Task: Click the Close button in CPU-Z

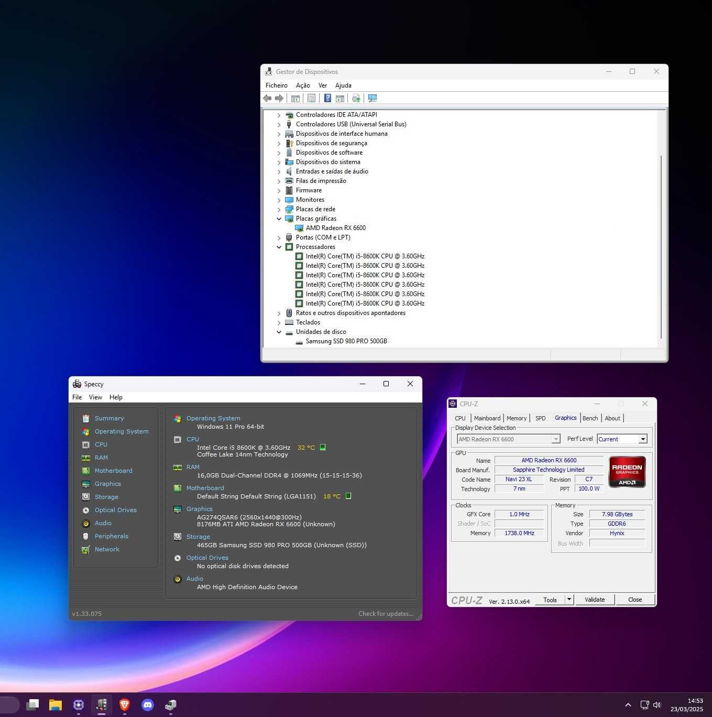Action: [x=635, y=600]
